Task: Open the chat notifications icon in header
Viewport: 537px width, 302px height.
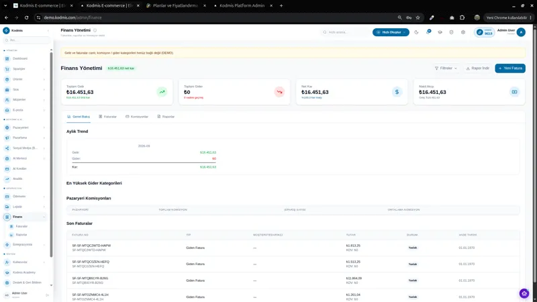Action: (428, 32)
